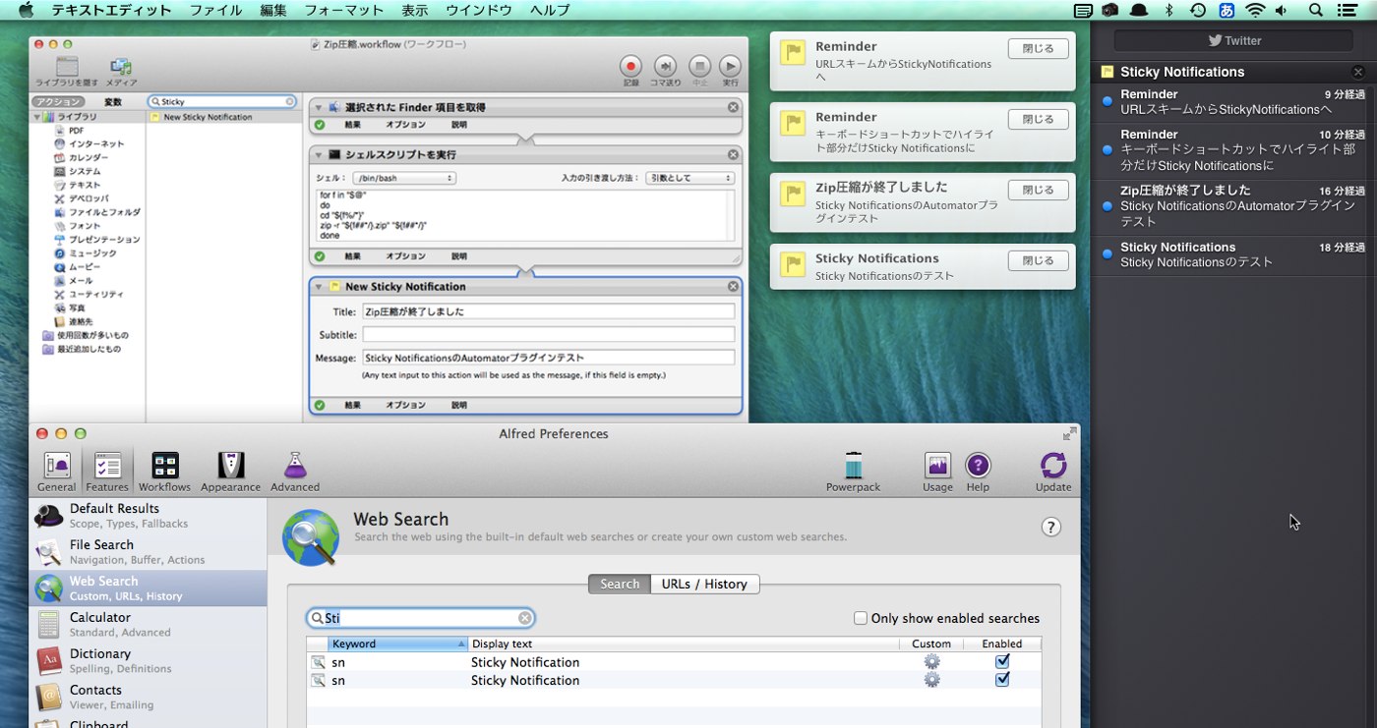Image resolution: width=1377 pixels, height=728 pixels.
Task: Collapse the シェルスクリプトを実行 action
Action: coord(321,154)
